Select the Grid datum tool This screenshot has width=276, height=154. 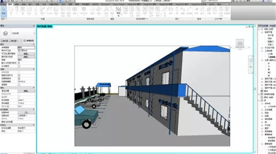point(202,11)
